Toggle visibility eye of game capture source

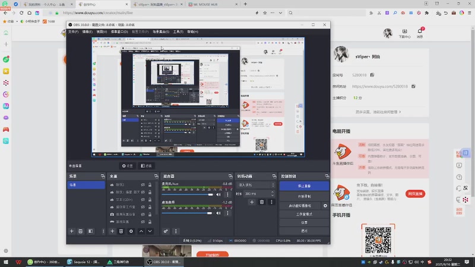point(143,222)
